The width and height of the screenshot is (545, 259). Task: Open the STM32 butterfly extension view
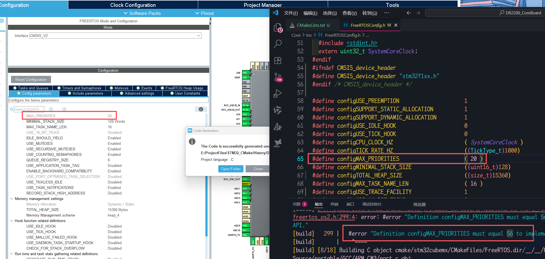(278, 143)
